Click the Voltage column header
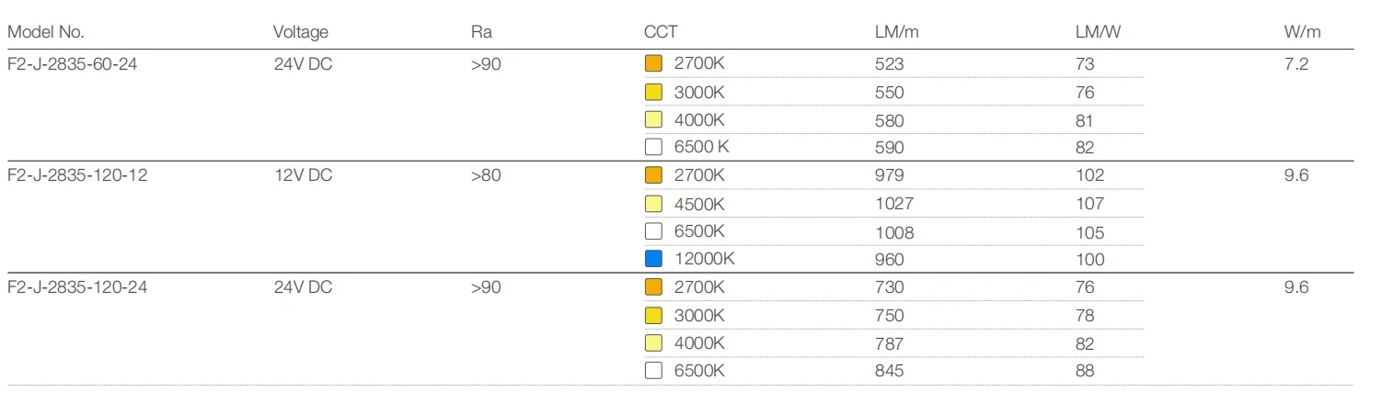This screenshot has height=403, width=1382. click(x=300, y=32)
